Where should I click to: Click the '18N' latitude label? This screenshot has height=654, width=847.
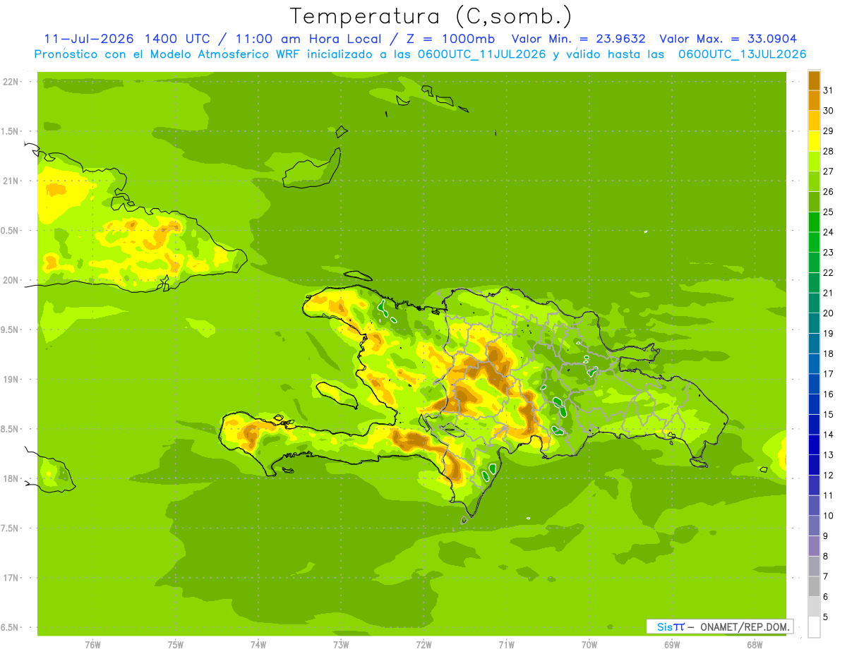(x=12, y=478)
